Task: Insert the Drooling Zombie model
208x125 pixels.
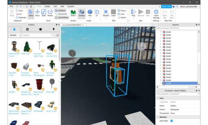Action: [x=52, y=68]
